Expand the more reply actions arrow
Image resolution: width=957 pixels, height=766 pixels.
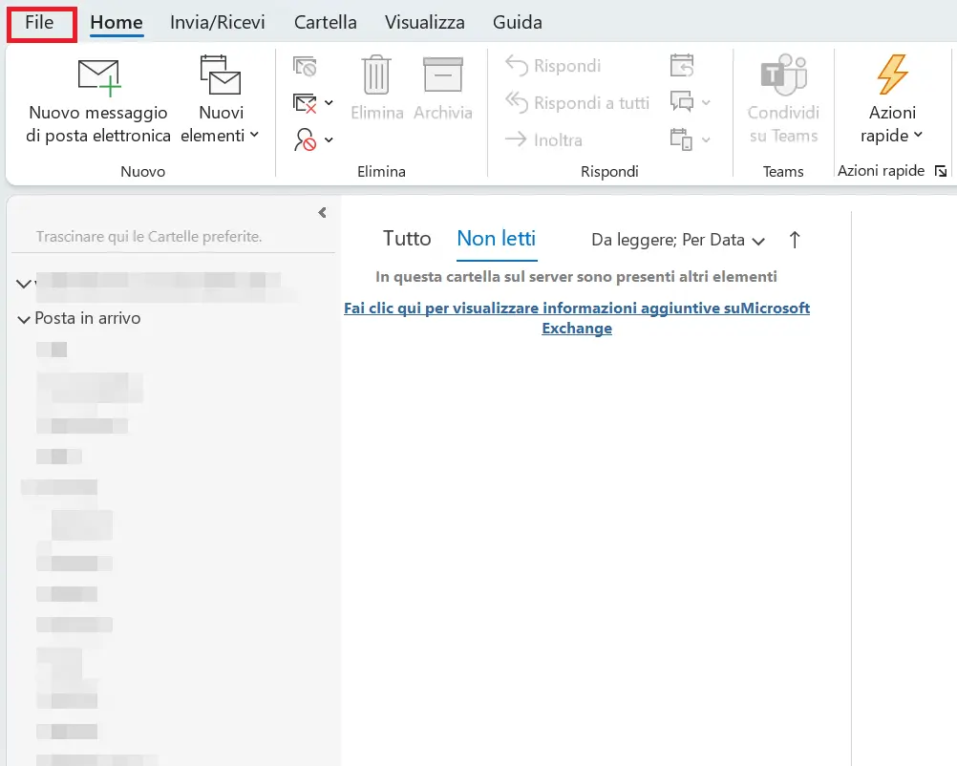[x=706, y=139]
